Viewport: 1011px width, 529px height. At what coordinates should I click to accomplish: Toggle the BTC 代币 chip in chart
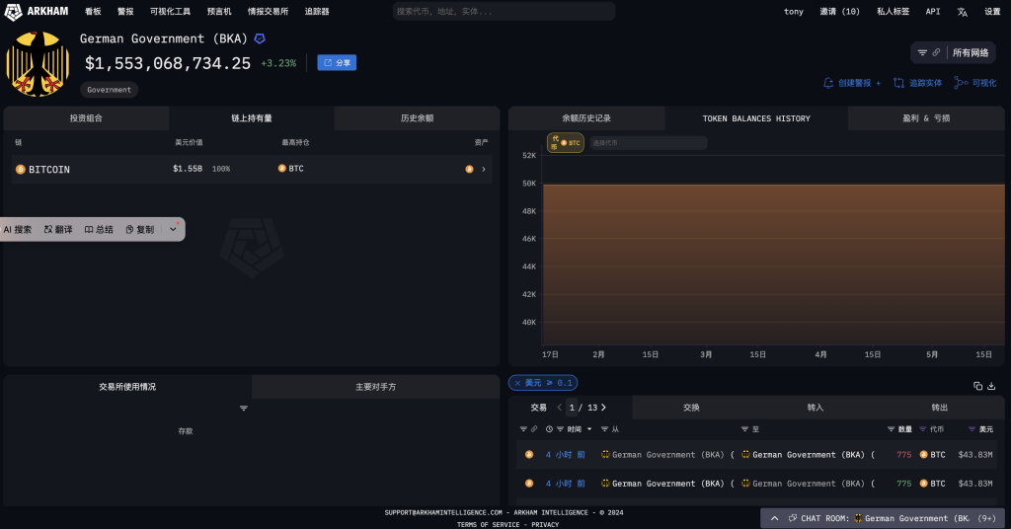coord(566,143)
